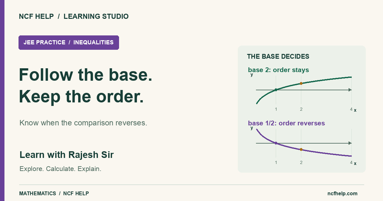This screenshot has height=201, width=383.
Task: Click the purple point at x=1 on the base 1/2 graph
Action: [276, 143]
